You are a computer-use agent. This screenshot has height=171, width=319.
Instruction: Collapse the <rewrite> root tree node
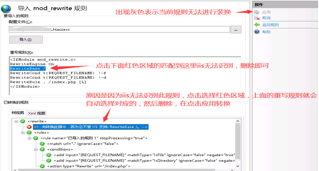(x=16, y=121)
